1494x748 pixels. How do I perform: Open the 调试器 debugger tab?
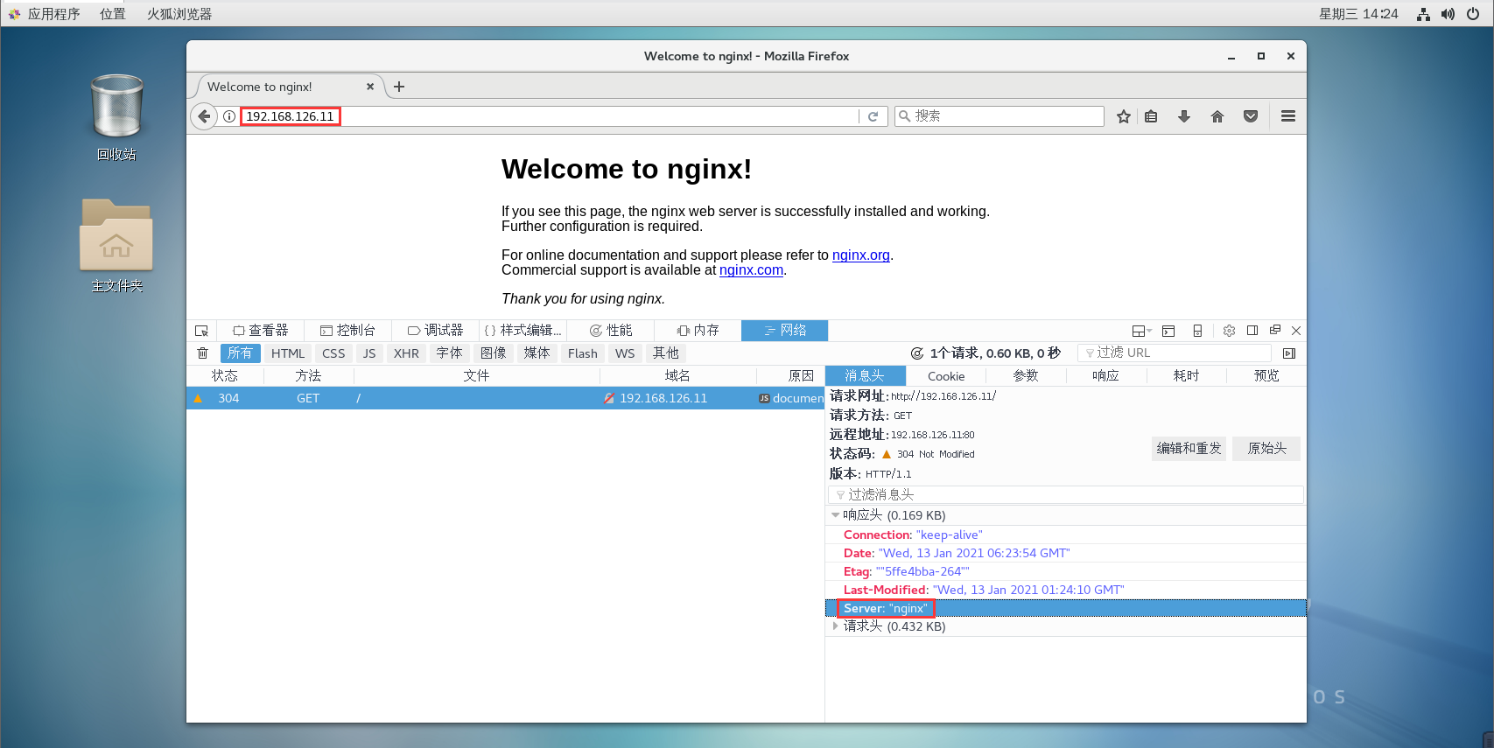[435, 331]
